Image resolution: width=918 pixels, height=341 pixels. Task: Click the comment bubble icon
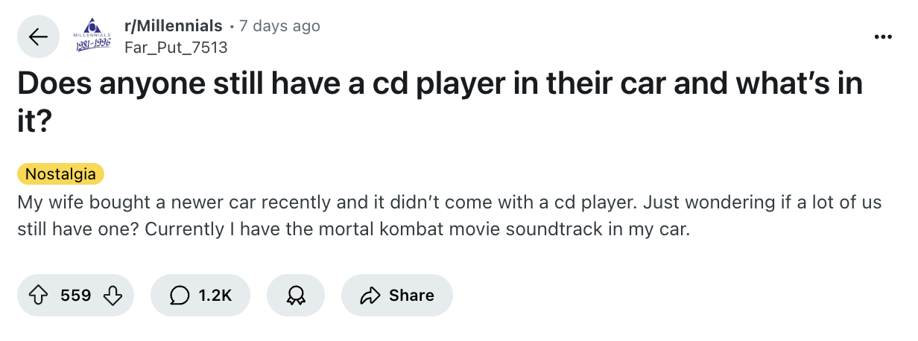tap(180, 296)
